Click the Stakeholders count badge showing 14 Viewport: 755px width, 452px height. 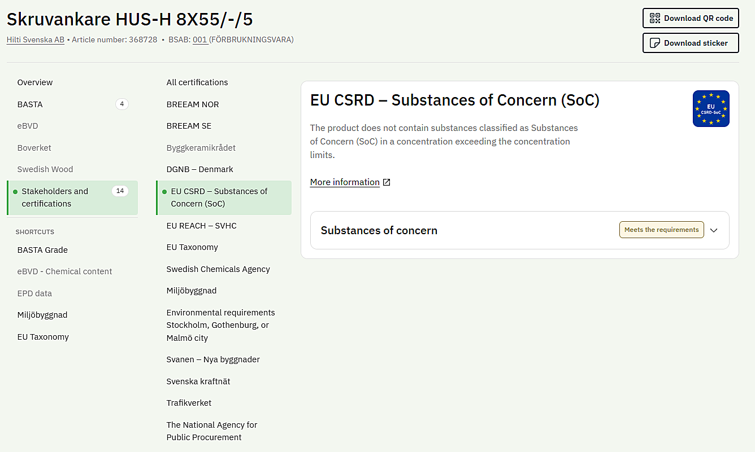[120, 191]
